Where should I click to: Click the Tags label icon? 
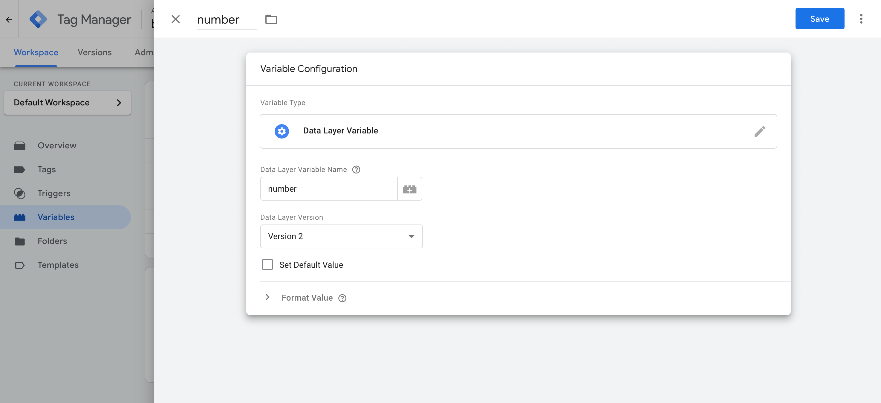pyautogui.click(x=19, y=169)
